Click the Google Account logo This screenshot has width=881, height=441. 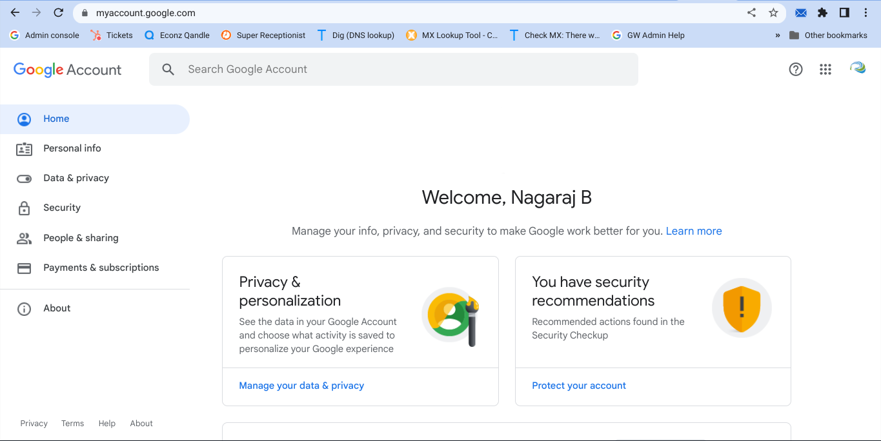coord(68,70)
